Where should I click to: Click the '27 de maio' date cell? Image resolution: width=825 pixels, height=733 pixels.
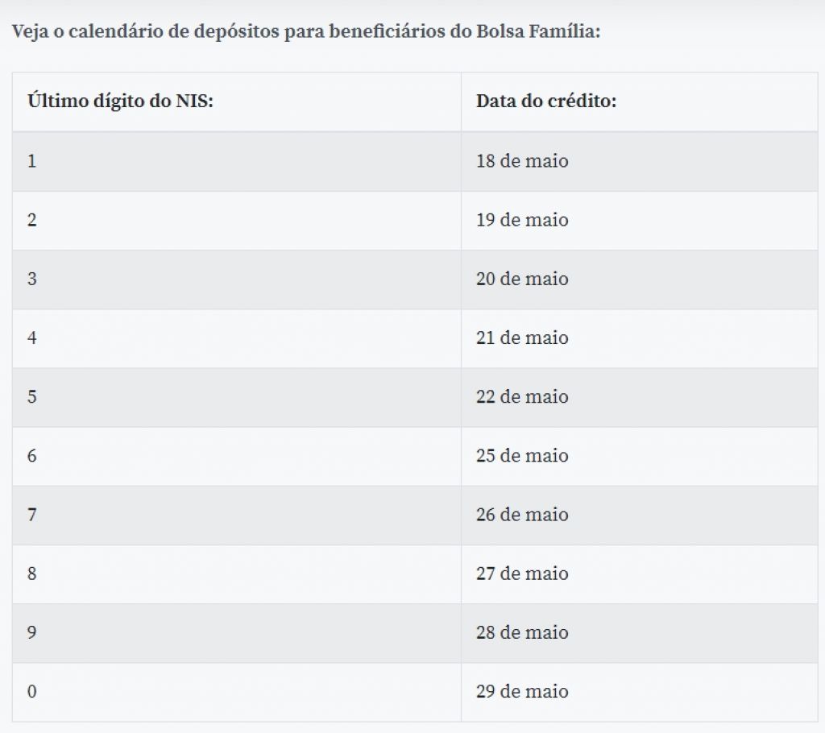point(639,574)
